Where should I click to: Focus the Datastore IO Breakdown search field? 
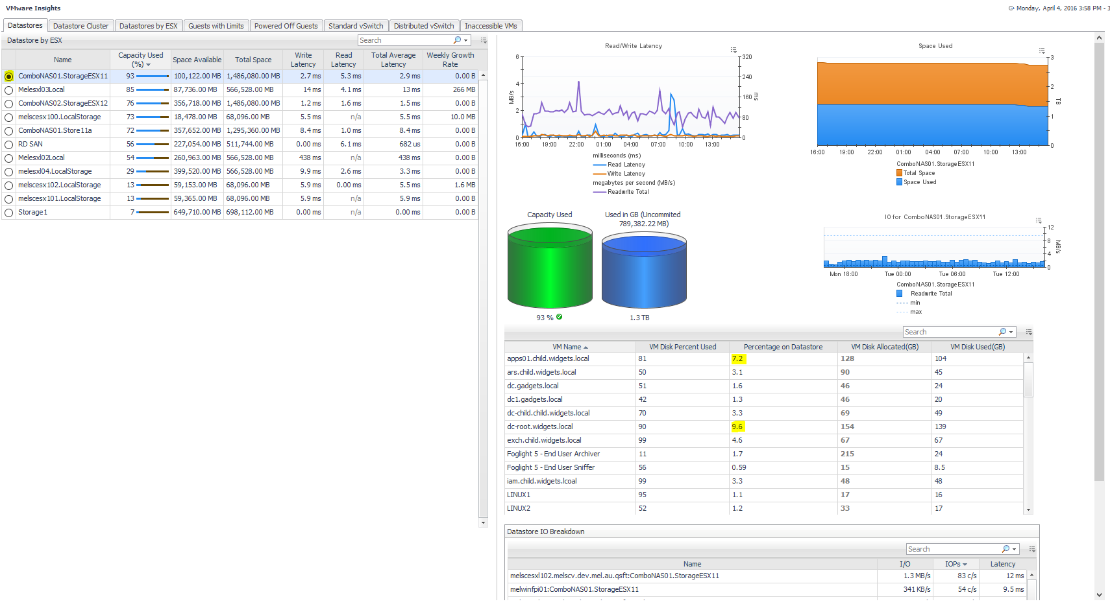point(954,549)
